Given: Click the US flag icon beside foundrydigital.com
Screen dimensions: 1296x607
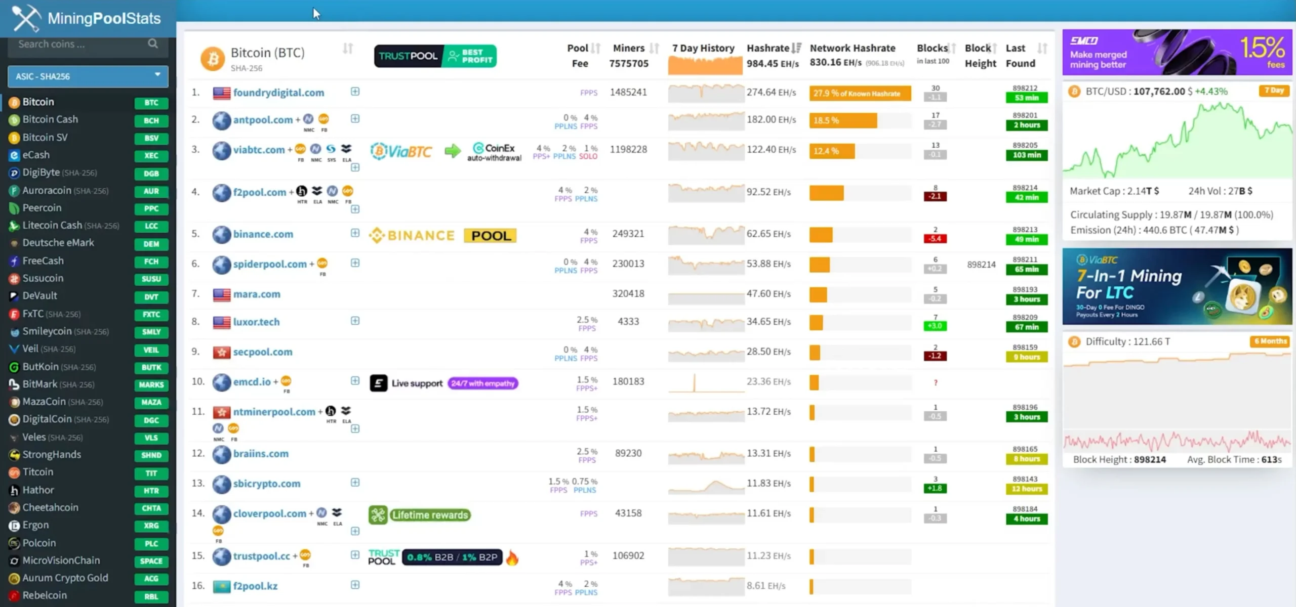Looking at the screenshot, I should tap(222, 93).
